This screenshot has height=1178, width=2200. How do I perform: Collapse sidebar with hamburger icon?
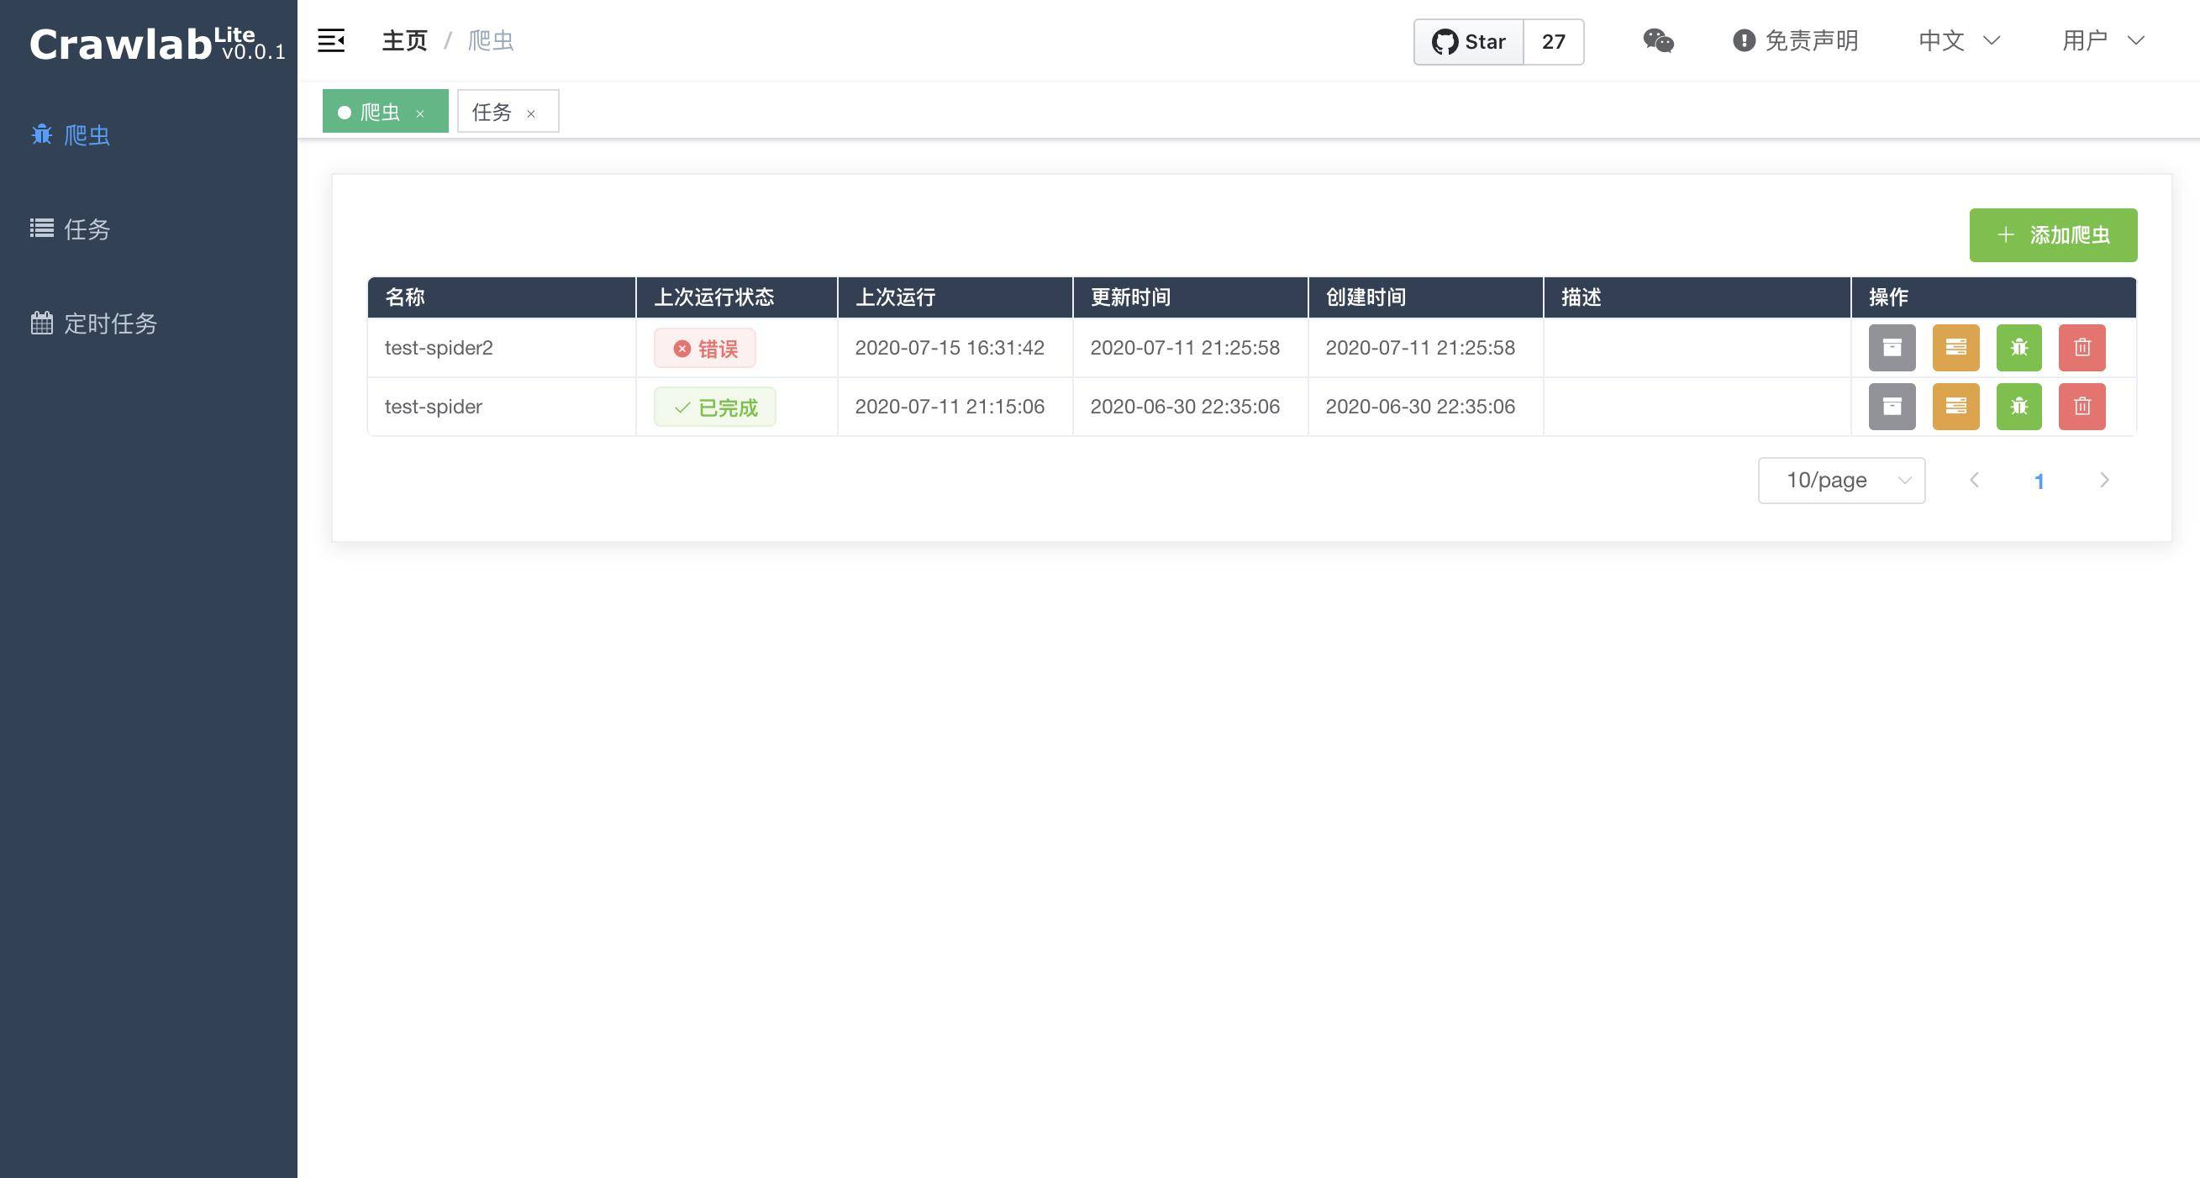(x=331, y=40)
